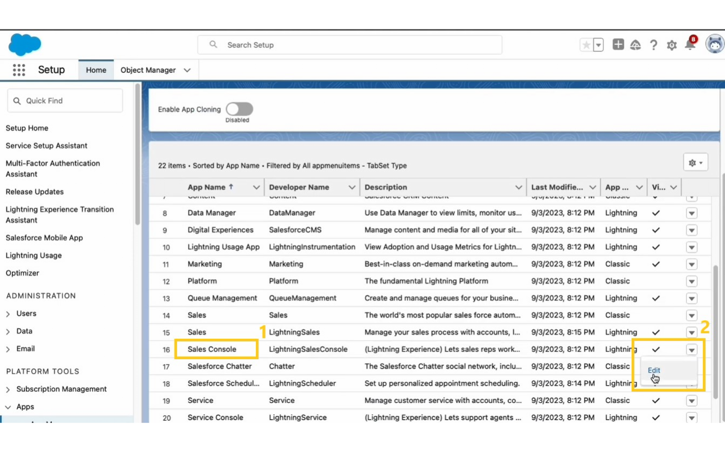Click the Sales Console app name cell
725x452 pixels.
[x=212, y=349]
